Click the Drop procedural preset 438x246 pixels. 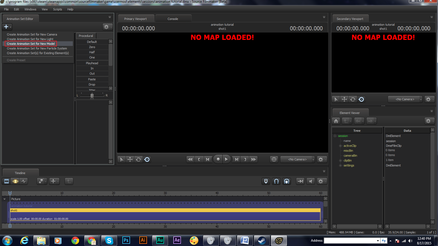(x=92, y=84)
